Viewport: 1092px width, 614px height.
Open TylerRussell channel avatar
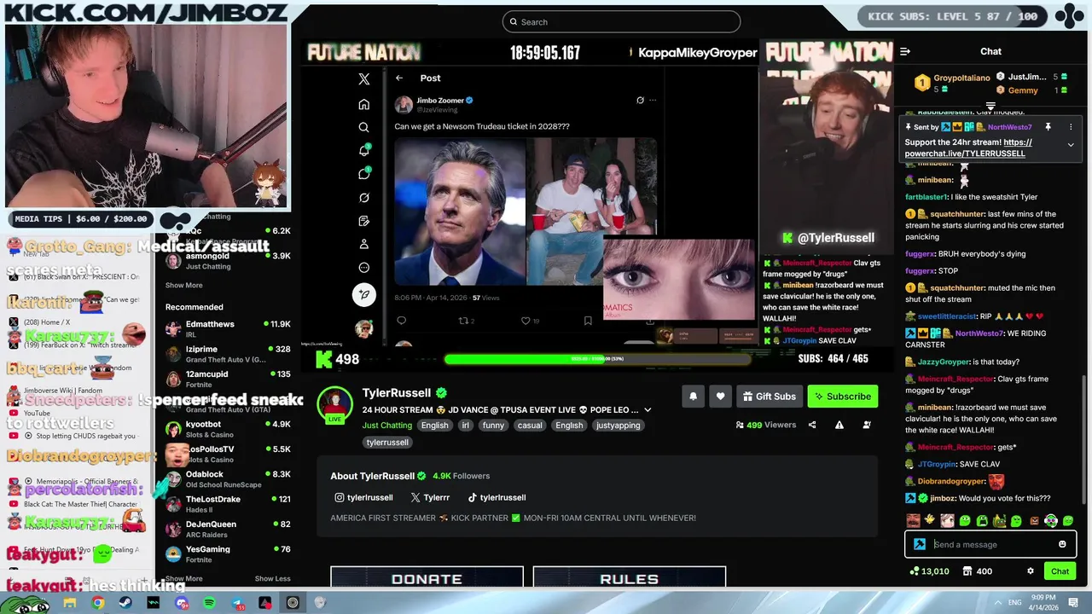pos(334,404)
